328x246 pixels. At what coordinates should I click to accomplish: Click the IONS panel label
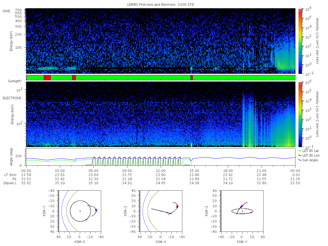[x=7, y=11]
